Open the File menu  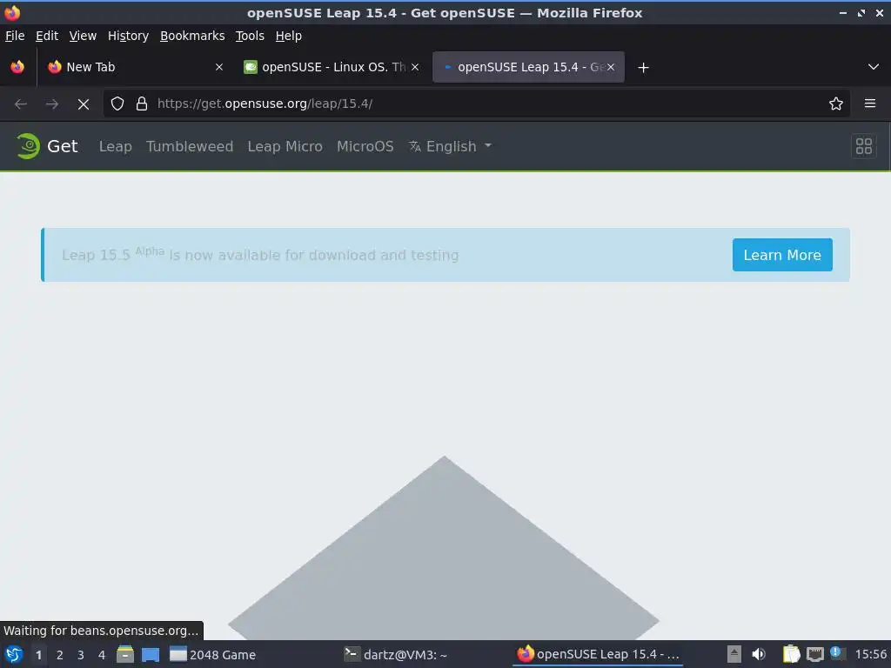15,36
